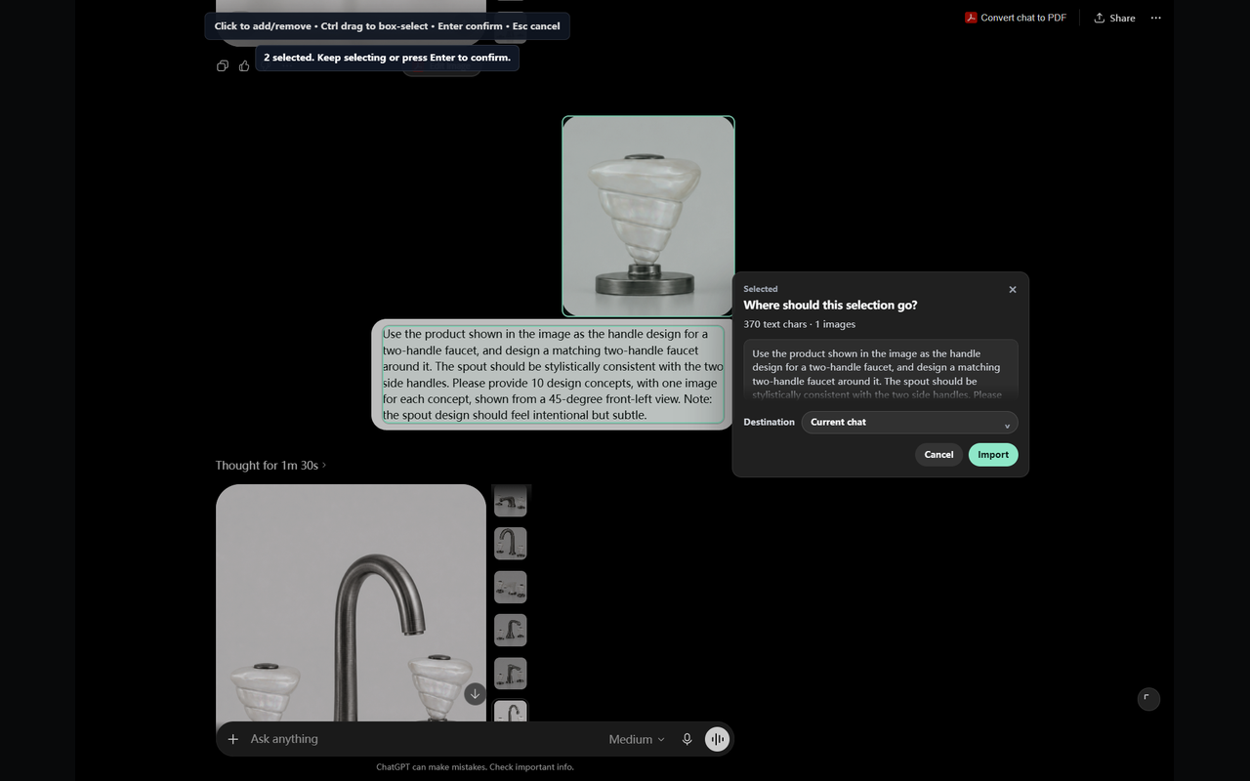This screenshot has height=781, width=1250.
Task: Click the small circular icon at right edge
Action: [1148, 699]
